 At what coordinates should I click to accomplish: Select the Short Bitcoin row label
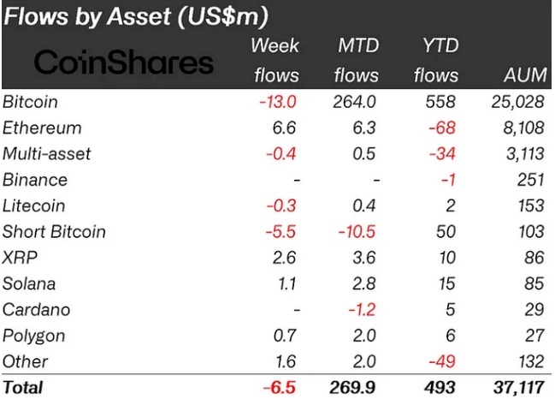(54, 231)
